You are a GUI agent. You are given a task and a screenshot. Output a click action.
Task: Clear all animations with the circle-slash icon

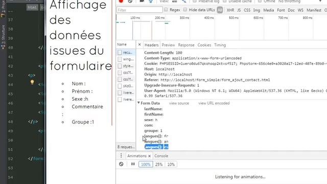point(121,164)
